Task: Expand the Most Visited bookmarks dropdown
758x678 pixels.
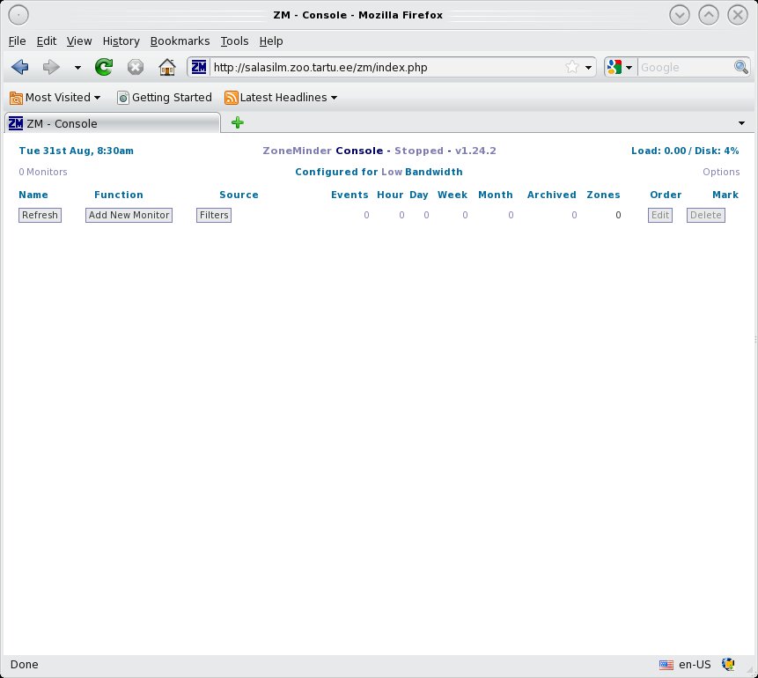Action: (55, 98)
